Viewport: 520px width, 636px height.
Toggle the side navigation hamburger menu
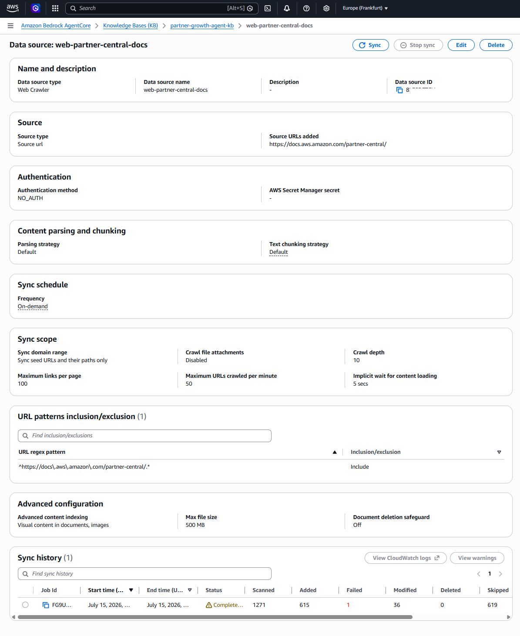click(10, 26)
